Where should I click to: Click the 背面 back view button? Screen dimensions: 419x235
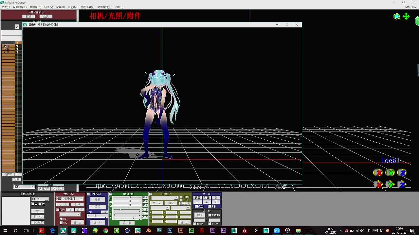[207, 198]
